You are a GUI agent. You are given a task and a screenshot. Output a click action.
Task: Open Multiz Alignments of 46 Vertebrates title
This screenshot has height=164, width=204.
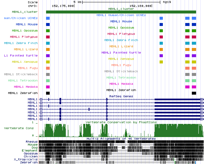121,139
